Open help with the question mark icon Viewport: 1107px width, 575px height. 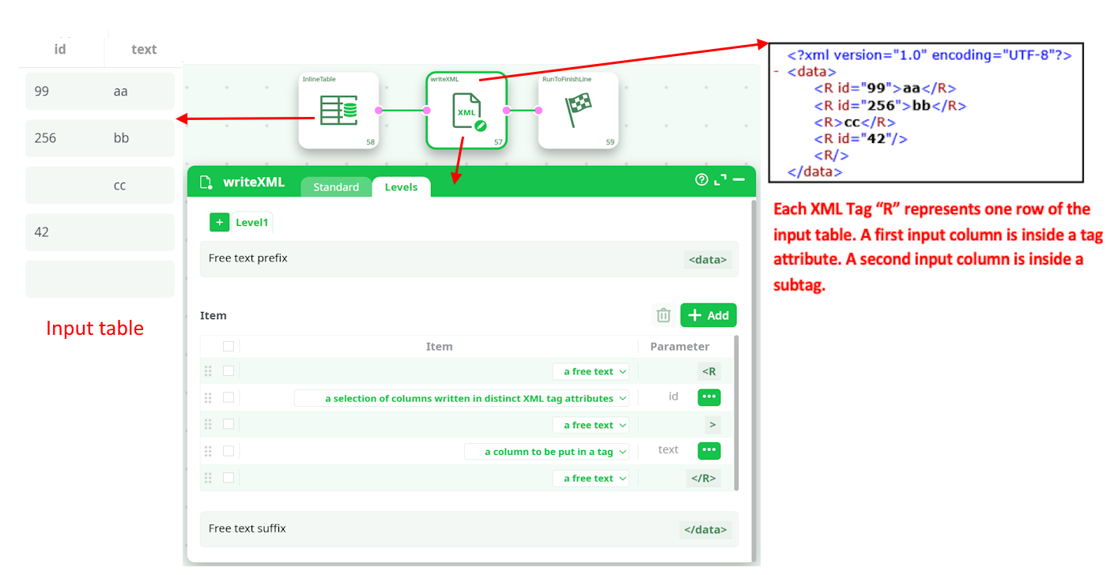coord(701,180)
